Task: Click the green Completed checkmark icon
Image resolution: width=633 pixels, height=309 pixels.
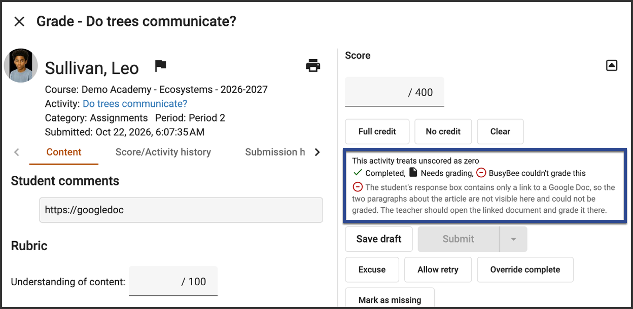Action: click(358, 173)
